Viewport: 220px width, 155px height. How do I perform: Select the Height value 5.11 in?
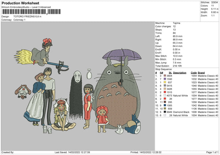pos(215,9)
